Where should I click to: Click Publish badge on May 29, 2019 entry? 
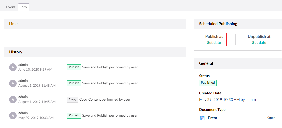click(74, 115)
